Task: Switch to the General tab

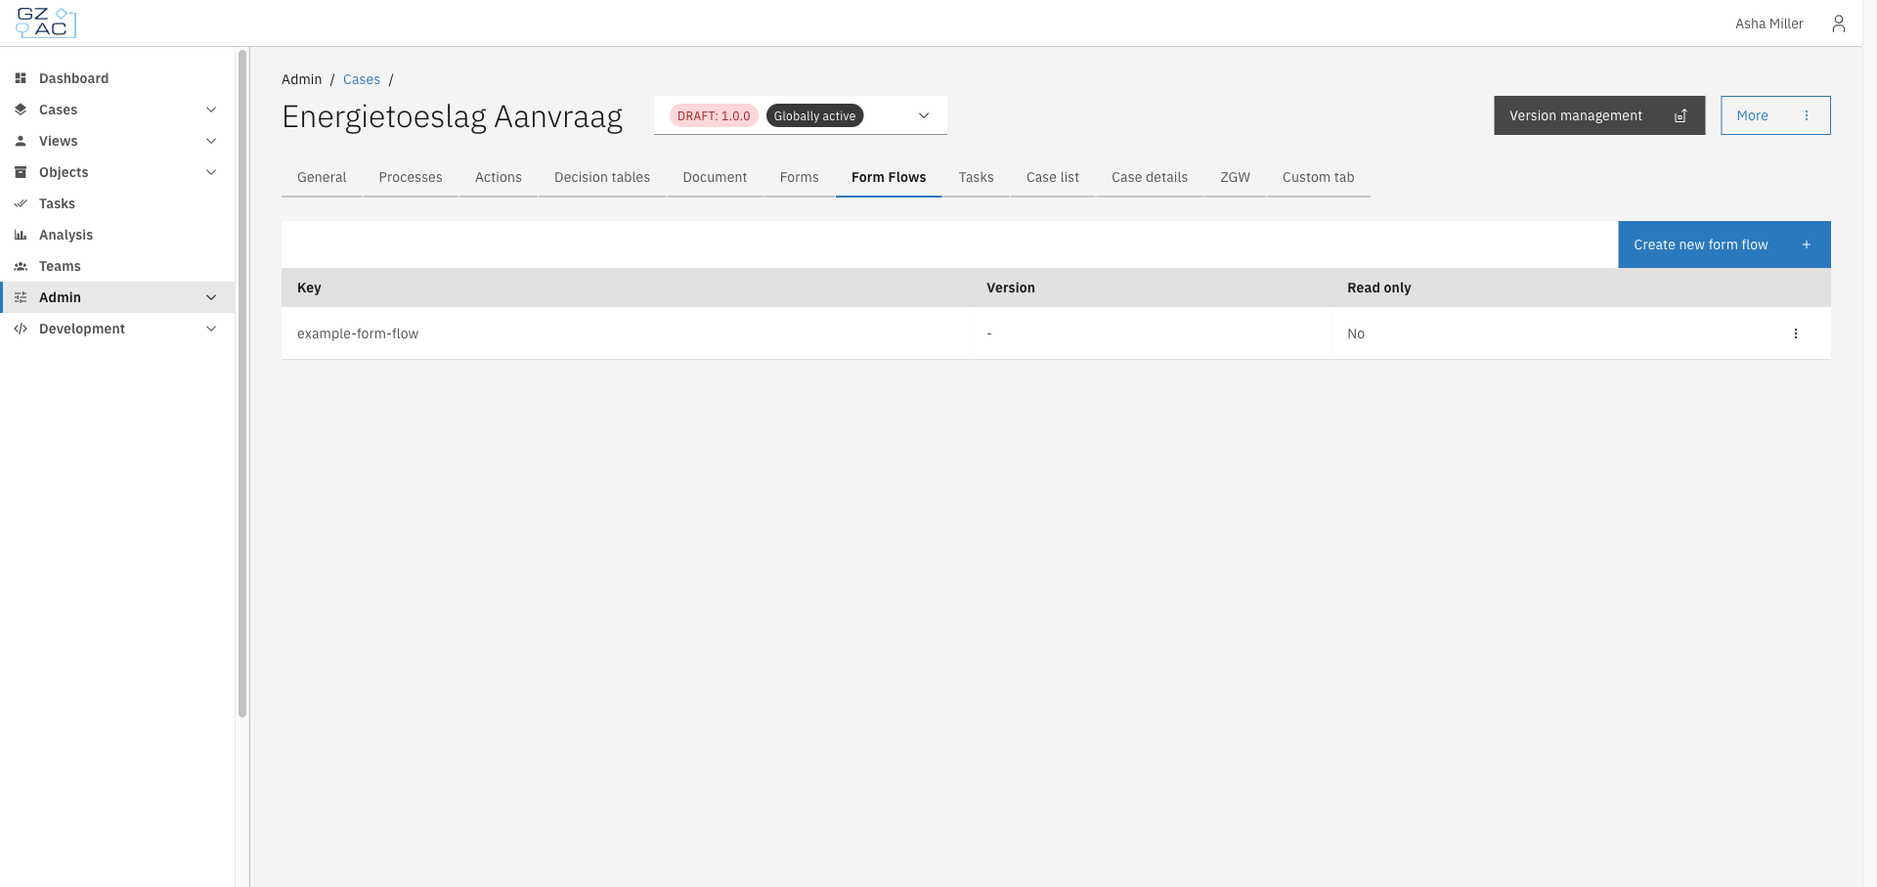Action: pyautogui.click(x=322, y=177)
